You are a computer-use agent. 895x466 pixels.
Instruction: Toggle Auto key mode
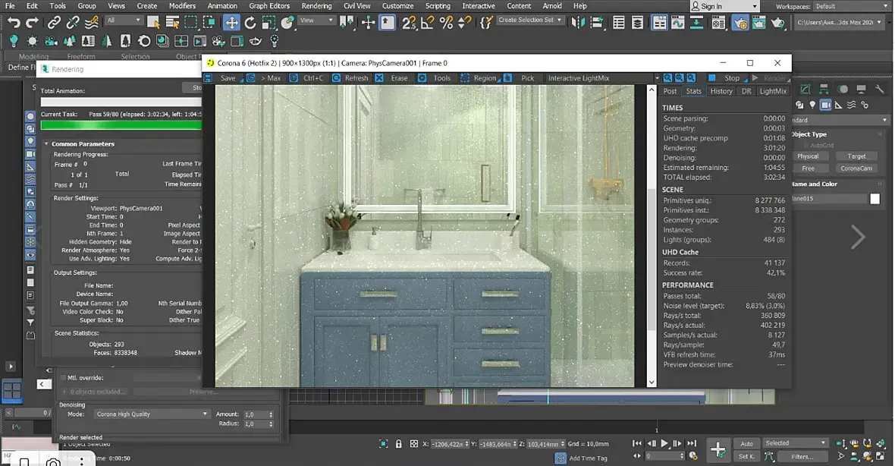[x=746, y=443]
